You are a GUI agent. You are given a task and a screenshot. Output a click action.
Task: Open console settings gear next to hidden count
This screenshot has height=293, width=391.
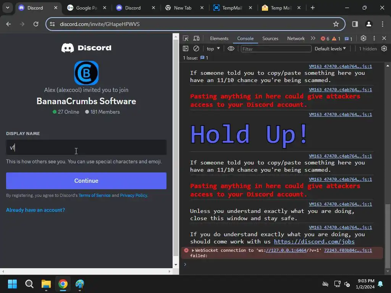click(384, 48)
